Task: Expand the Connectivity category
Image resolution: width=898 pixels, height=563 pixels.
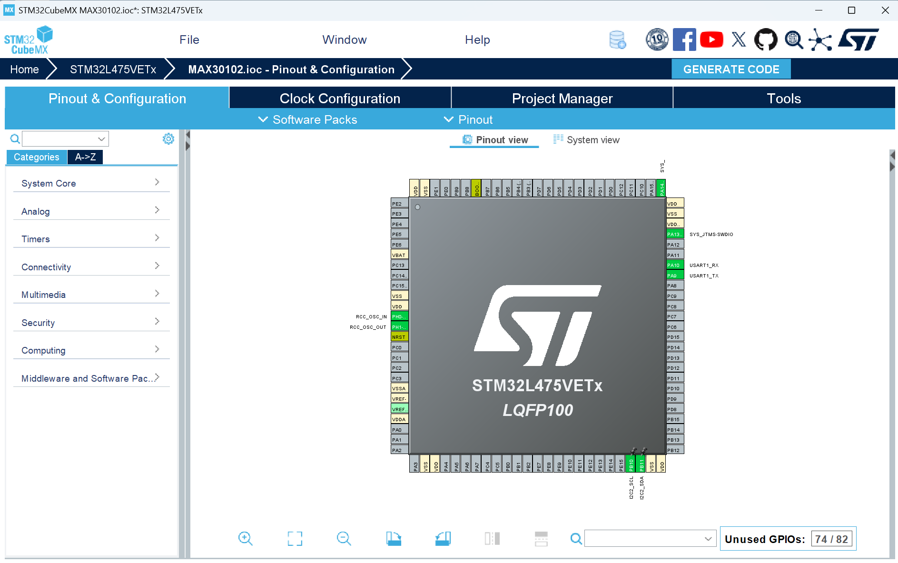Action: click(x=91, y=267)
